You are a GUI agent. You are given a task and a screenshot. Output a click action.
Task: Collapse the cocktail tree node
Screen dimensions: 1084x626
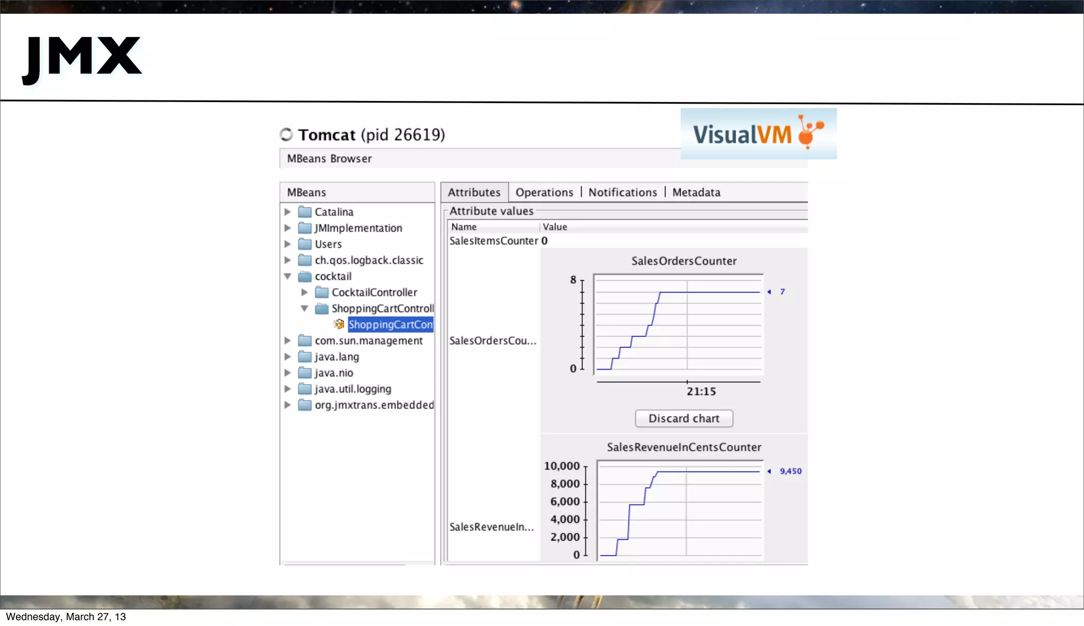(287, 276)
